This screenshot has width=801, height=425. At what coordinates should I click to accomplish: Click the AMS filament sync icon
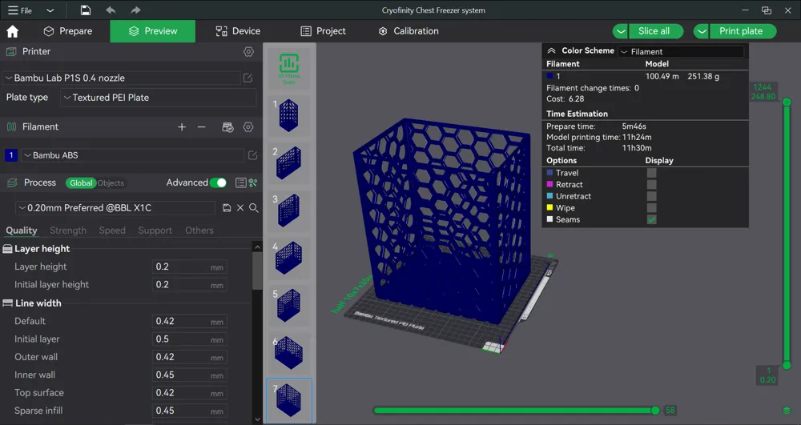(x=227, y=127)
